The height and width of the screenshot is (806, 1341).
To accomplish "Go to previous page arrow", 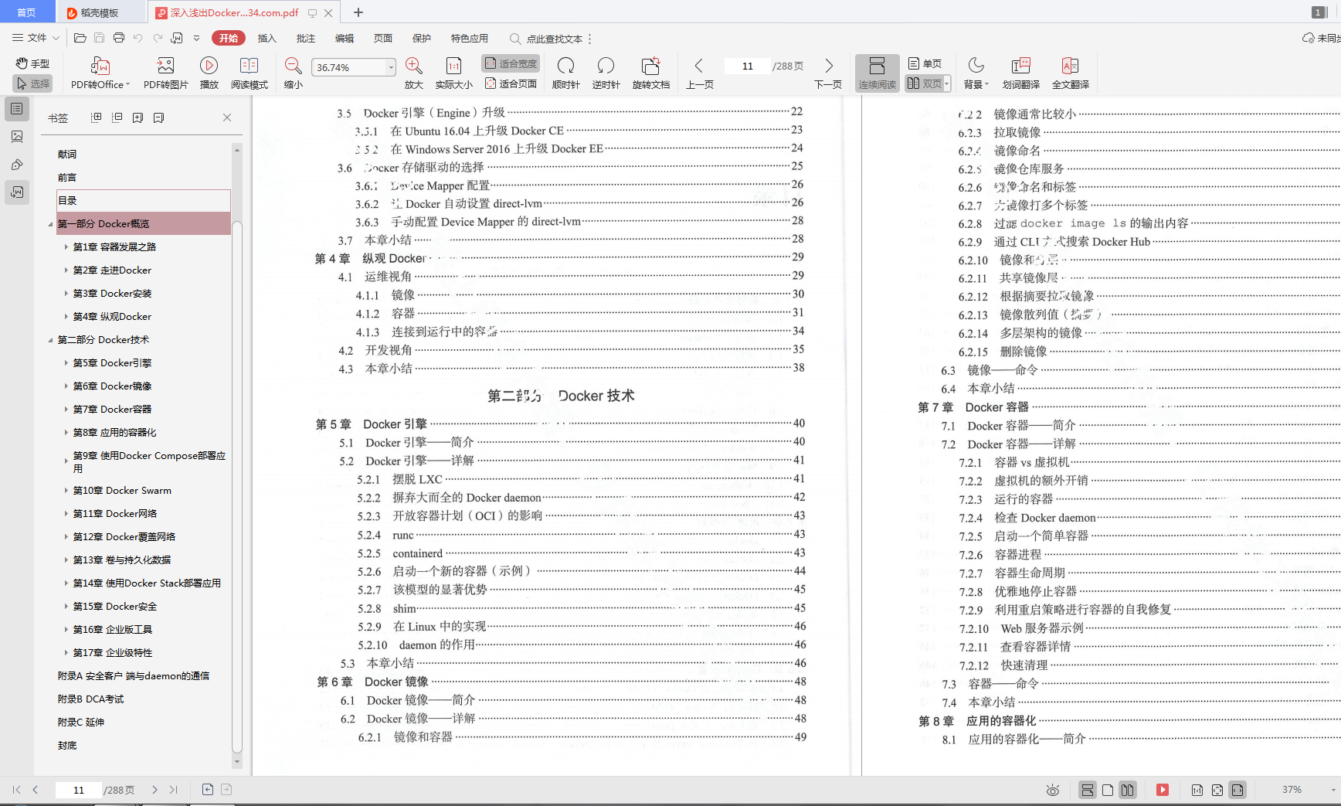I will 699,73.
